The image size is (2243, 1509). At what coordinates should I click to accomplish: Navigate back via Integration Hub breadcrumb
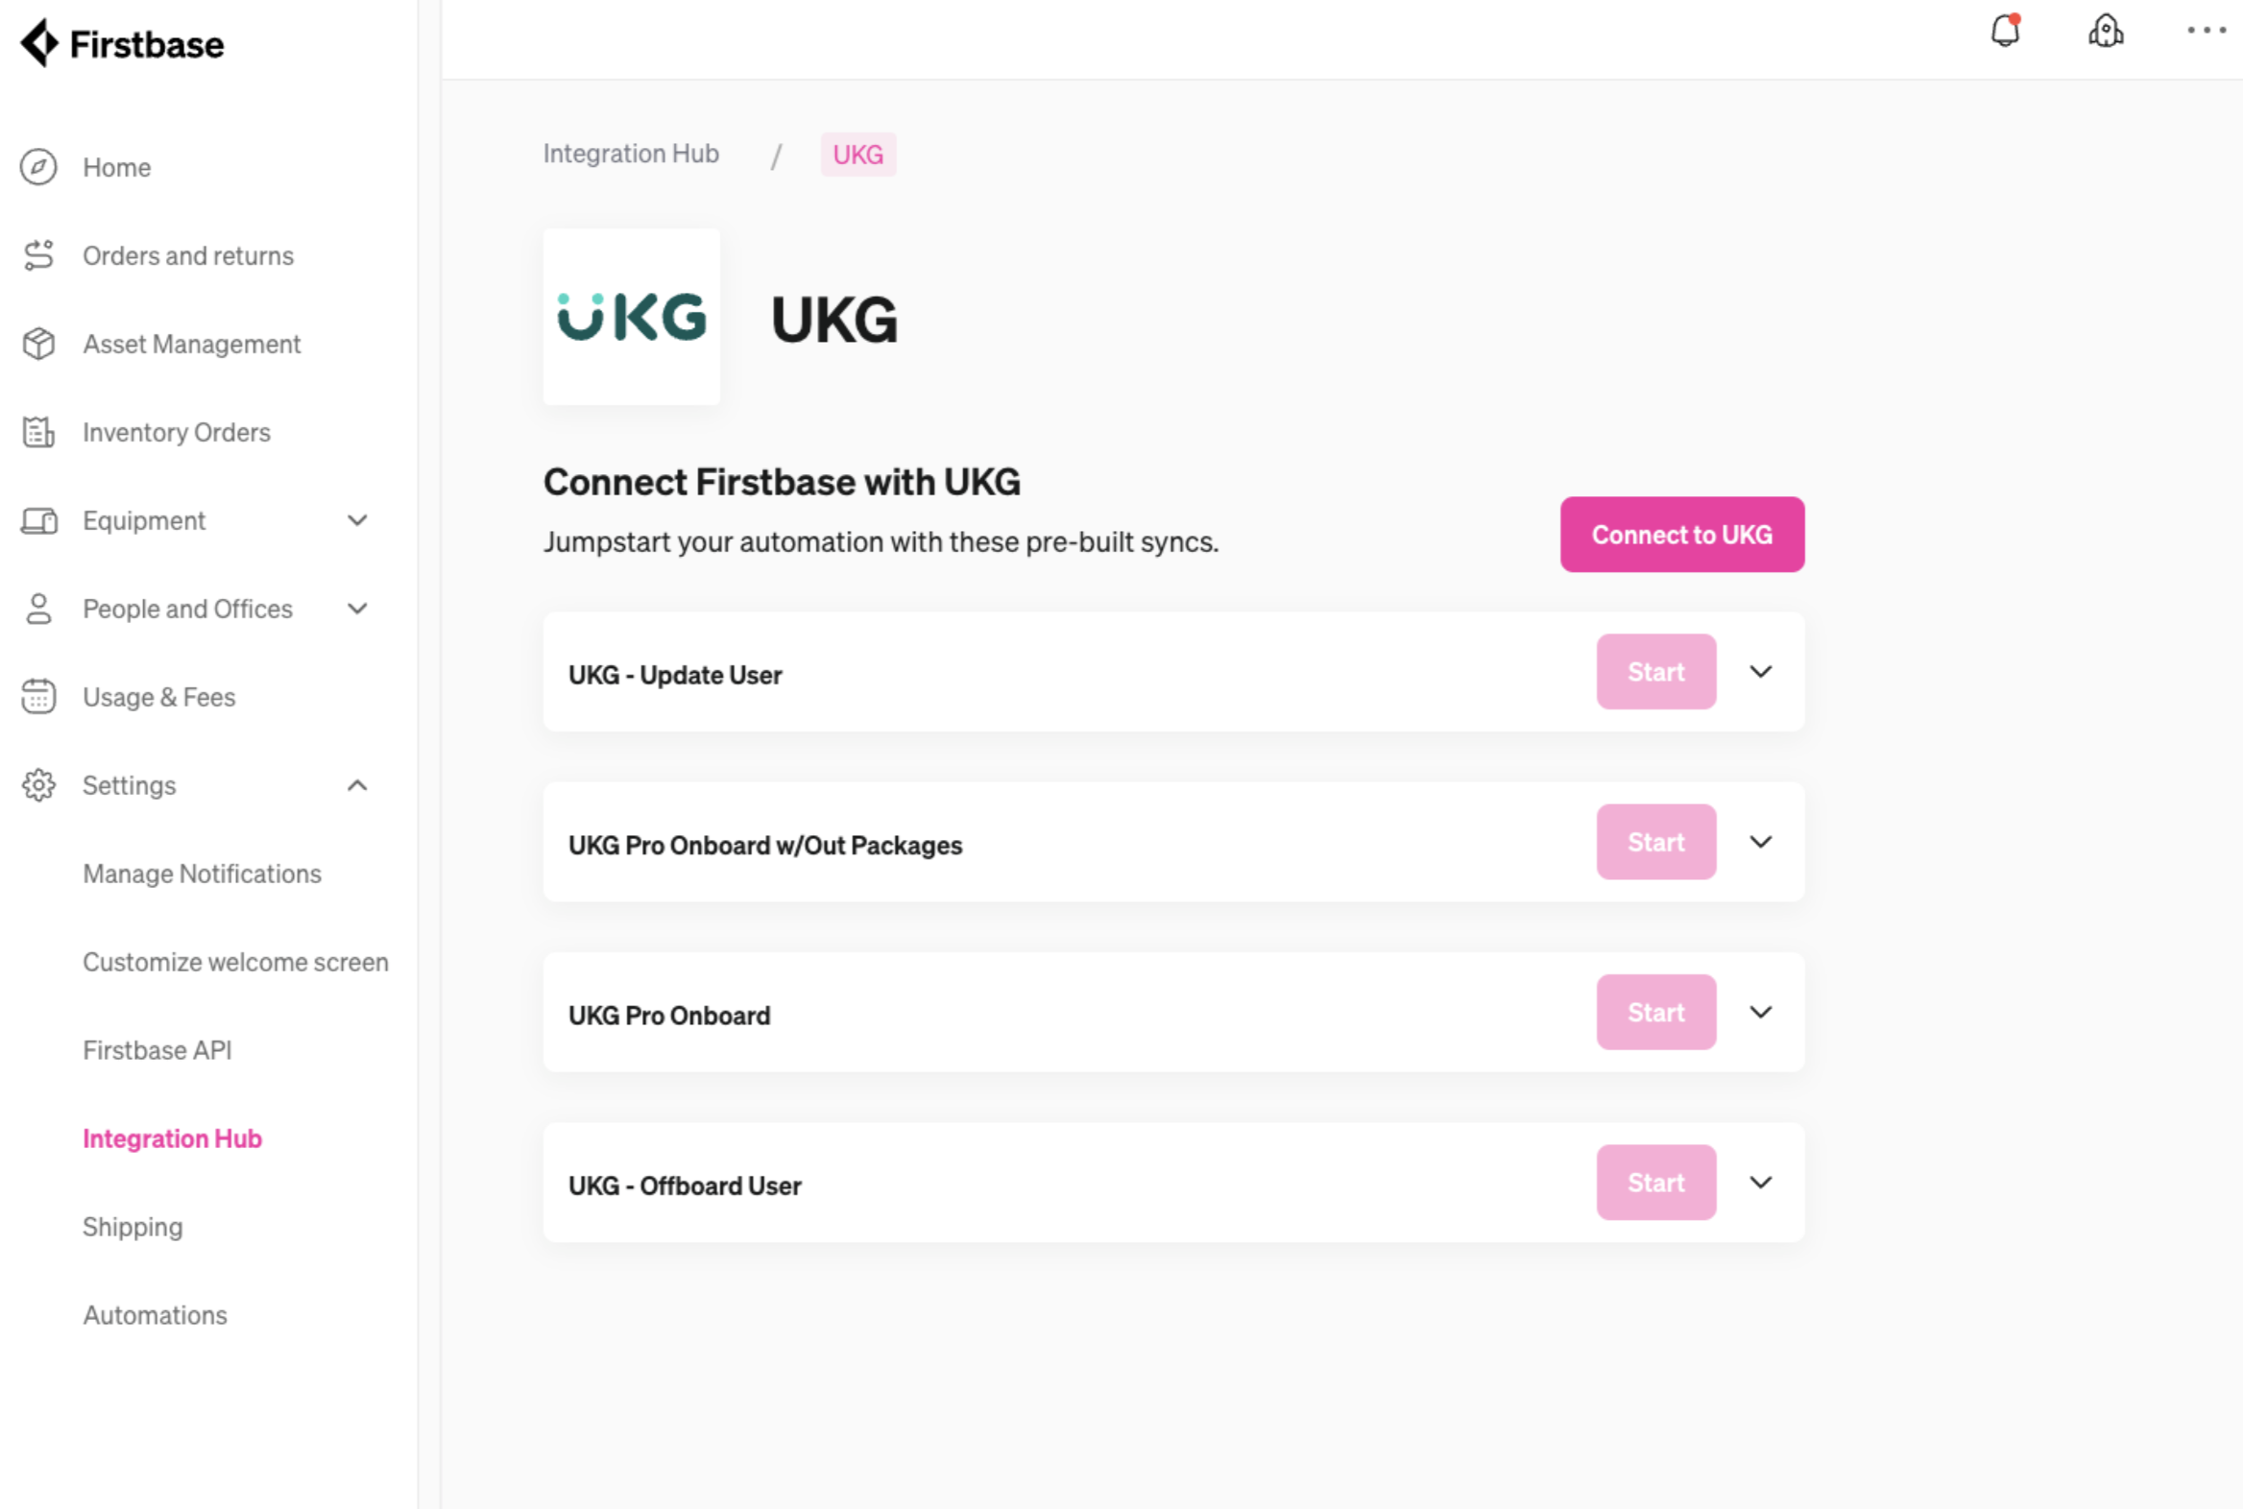coord(631,154)
